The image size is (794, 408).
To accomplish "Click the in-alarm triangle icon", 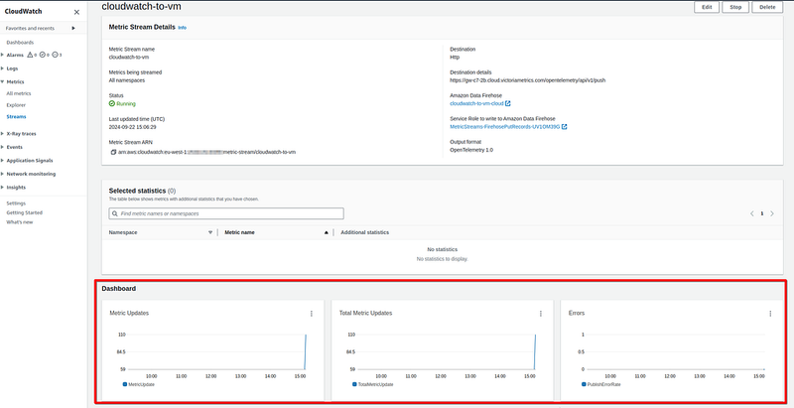I will pyautogui.click(x=30, y=55).
